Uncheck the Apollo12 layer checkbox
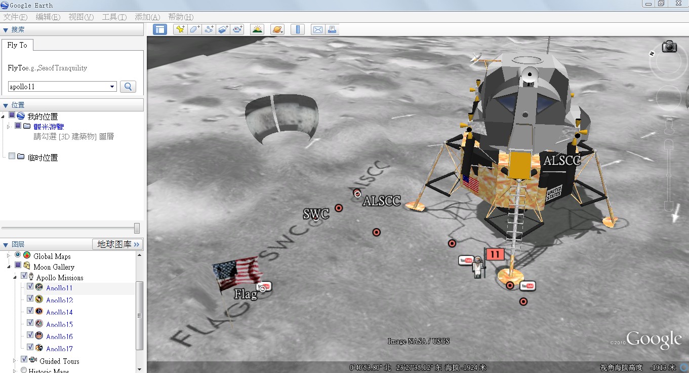689x373 pixels. pyautogui.click(x=30, y=299)
